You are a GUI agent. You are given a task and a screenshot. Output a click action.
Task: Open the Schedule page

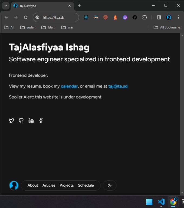pos(86,185)
